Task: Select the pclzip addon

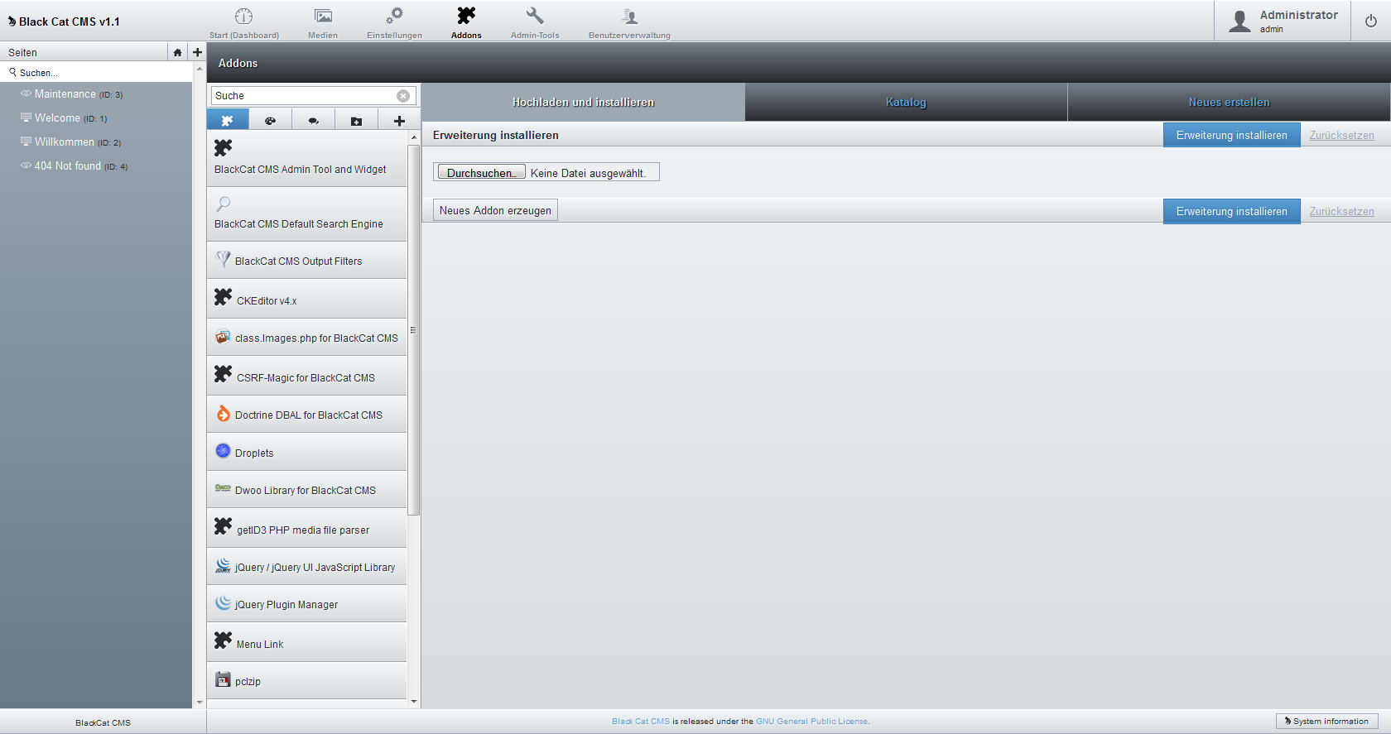Action: (x=306, y=681)
